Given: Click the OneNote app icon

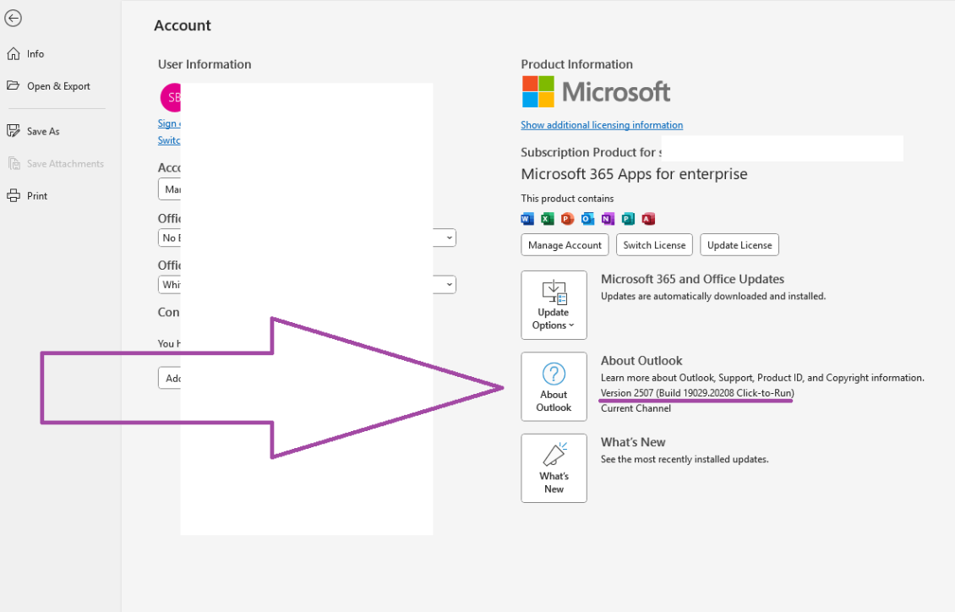Looking at the screenshot, I should point(608,219).
